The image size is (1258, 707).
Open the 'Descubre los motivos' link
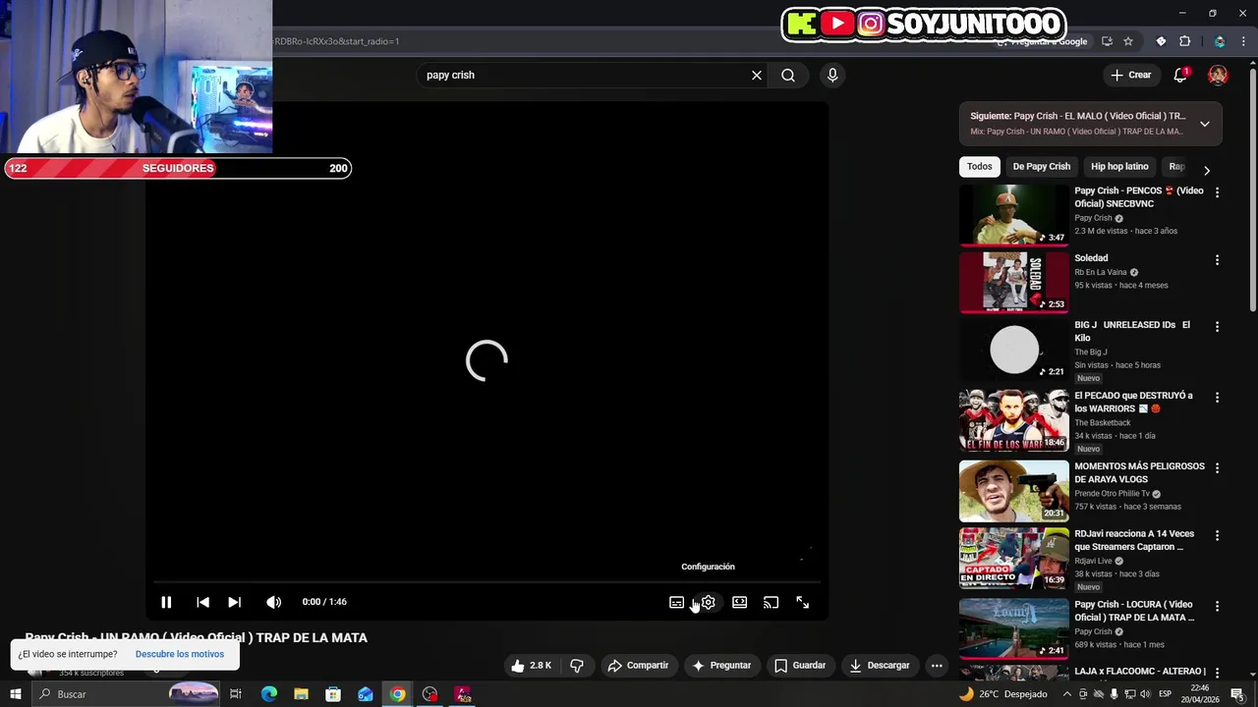180,654
